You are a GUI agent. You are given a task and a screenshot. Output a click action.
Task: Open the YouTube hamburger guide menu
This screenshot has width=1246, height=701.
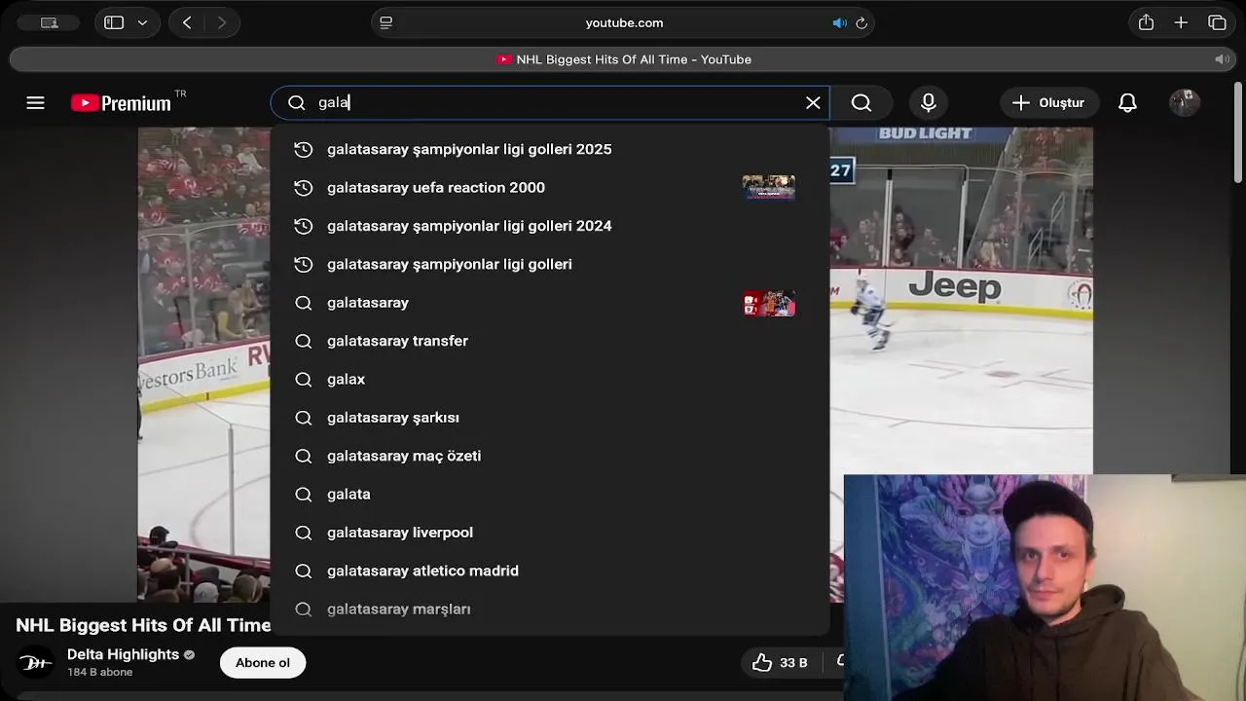point(35,102)
